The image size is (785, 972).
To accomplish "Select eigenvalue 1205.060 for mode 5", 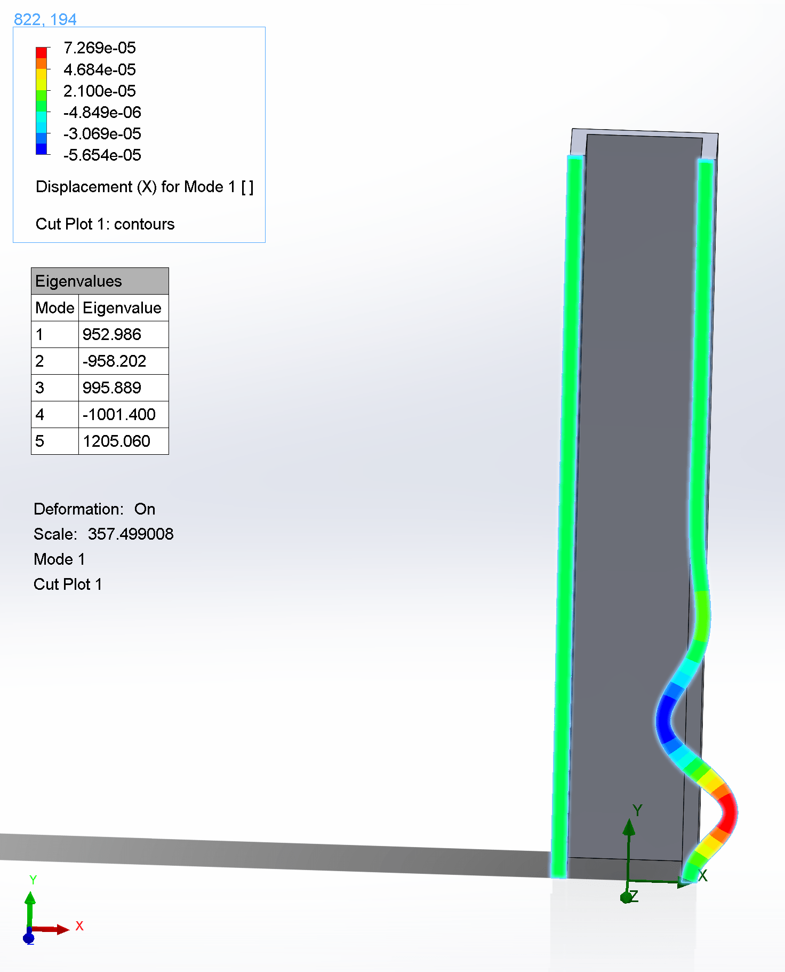I will point(124,441).
